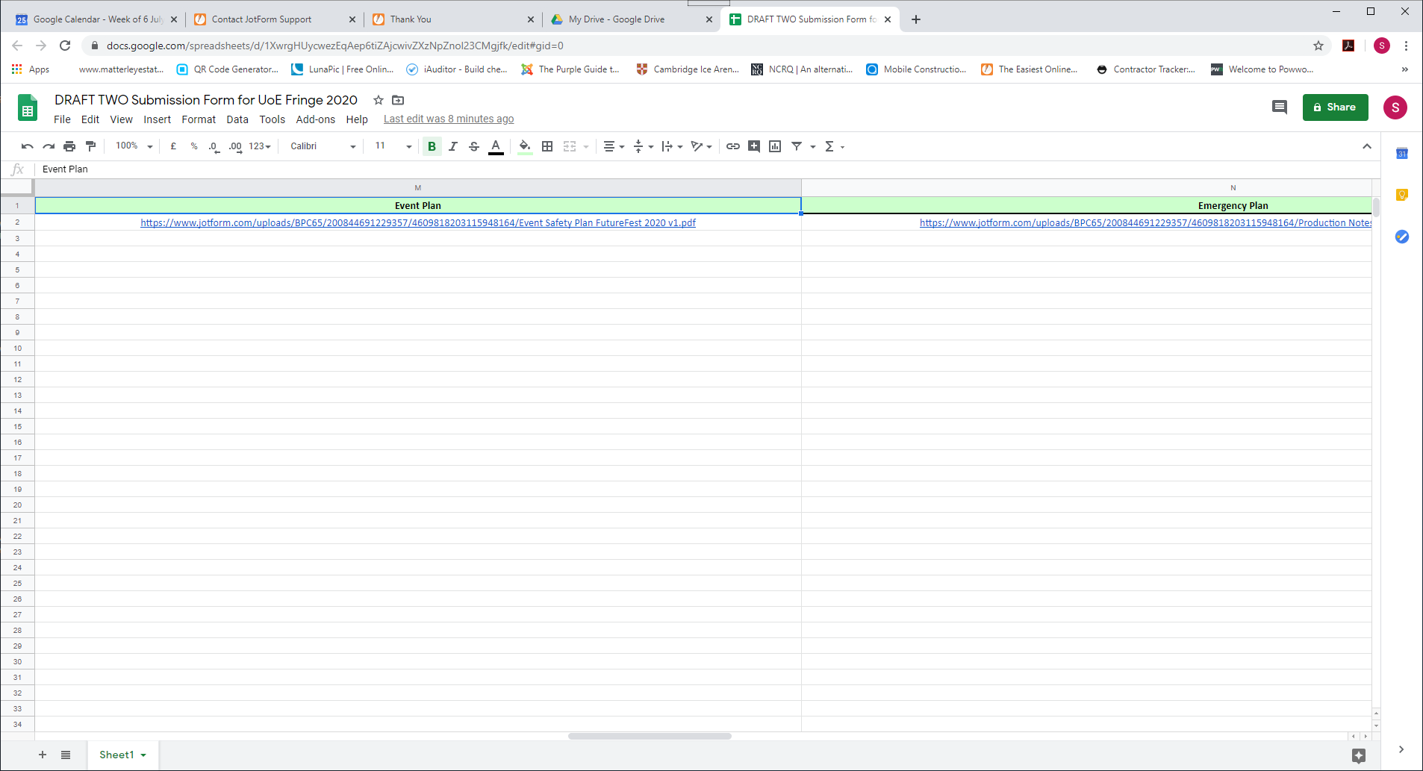Click the undo icon
This screenshot has height=771, width=1423.
[x=27, y=146]
